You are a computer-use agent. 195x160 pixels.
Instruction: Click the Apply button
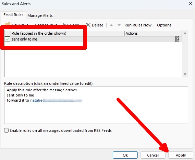point(181,155)
